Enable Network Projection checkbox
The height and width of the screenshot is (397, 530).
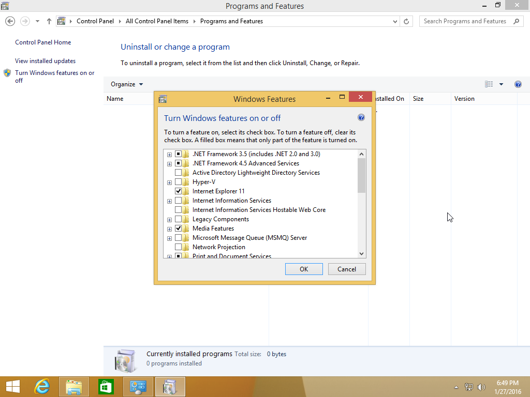click(x=178, y=247)
